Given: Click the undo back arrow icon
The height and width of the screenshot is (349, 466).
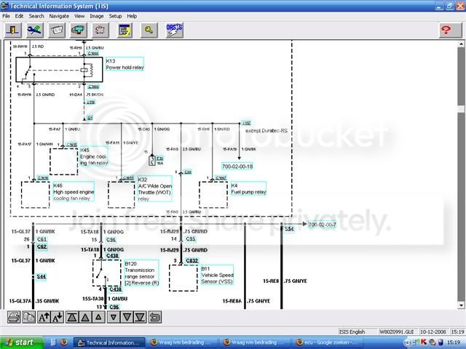Looking at the screenshot, I should [x=155, y=317].
